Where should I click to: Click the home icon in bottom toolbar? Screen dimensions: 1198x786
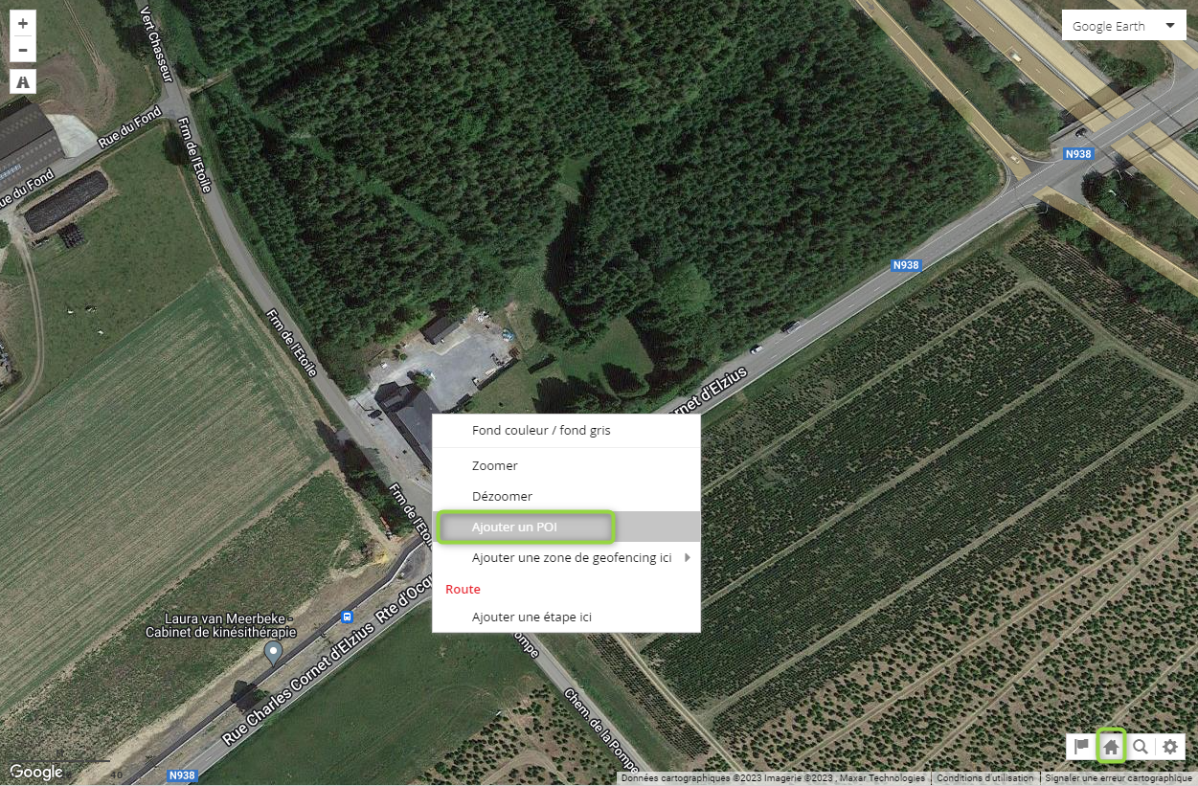tap(1111, 747)
